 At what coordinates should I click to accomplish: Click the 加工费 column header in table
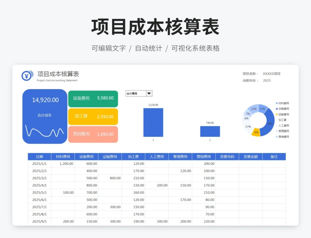point(133,156)
